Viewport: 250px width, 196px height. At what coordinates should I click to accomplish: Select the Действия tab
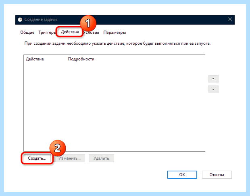70,32
